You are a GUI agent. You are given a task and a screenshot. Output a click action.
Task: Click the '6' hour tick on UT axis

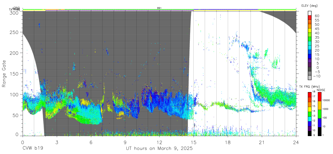[91, 142]
